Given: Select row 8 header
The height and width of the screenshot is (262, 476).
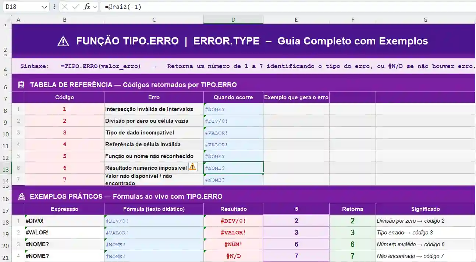Looking at the screenshot, I should (6, 111).
